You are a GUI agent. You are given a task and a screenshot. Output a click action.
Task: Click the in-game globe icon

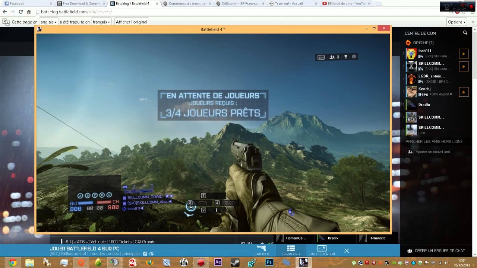354,57
